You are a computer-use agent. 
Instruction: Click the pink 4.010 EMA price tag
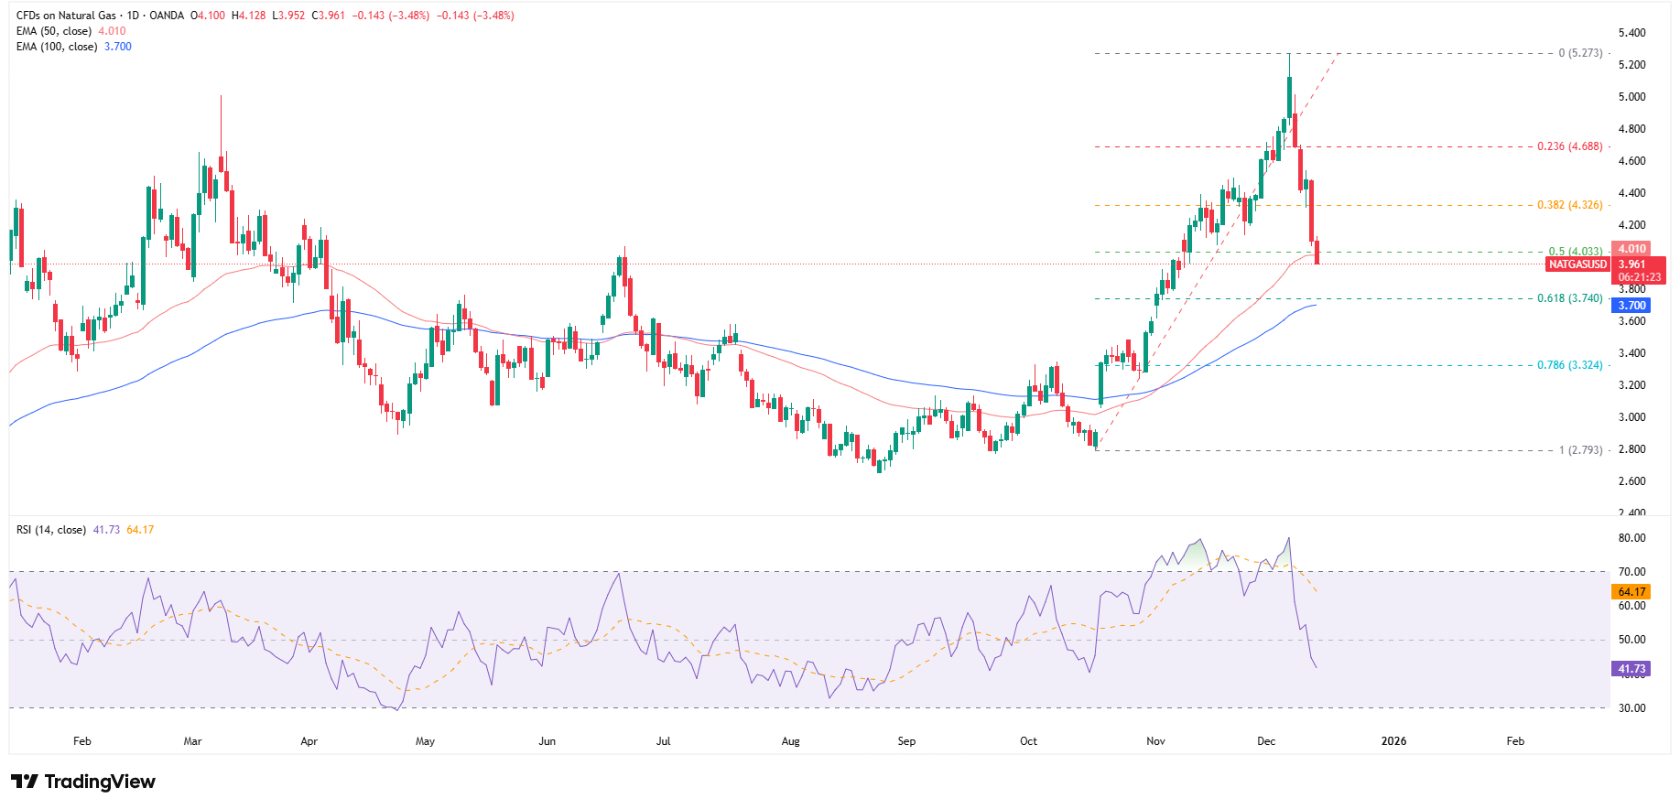point(1631,249)
